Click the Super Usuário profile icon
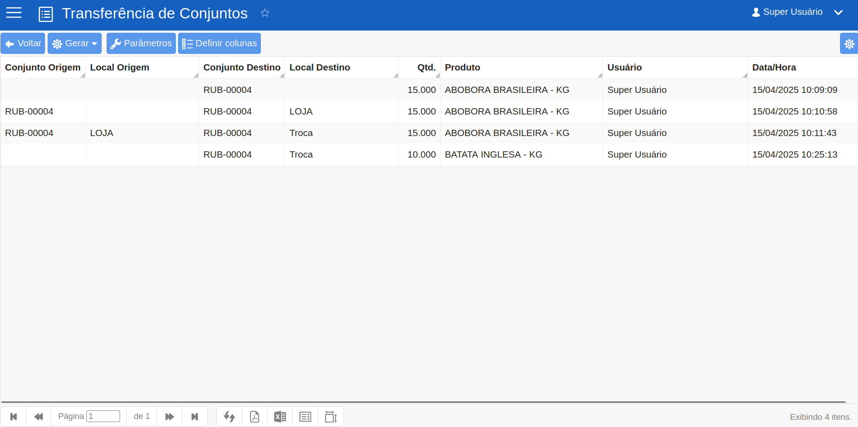The image size is (858, 427). coord(756,12)
